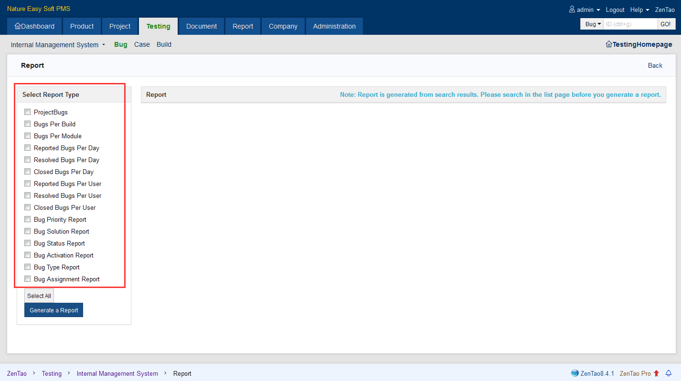This screenshot has height=381, width=681.
Task: Tick the ProjectBugs checkbox
Action: tap(28, 112)
